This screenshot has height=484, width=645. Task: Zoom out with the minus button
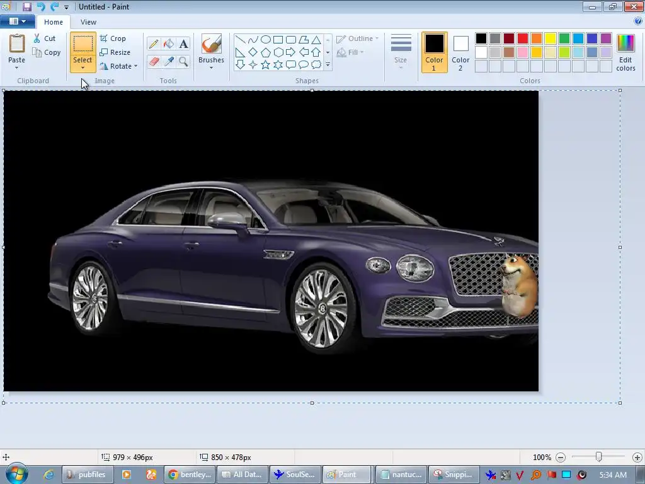tap(560, 458)
